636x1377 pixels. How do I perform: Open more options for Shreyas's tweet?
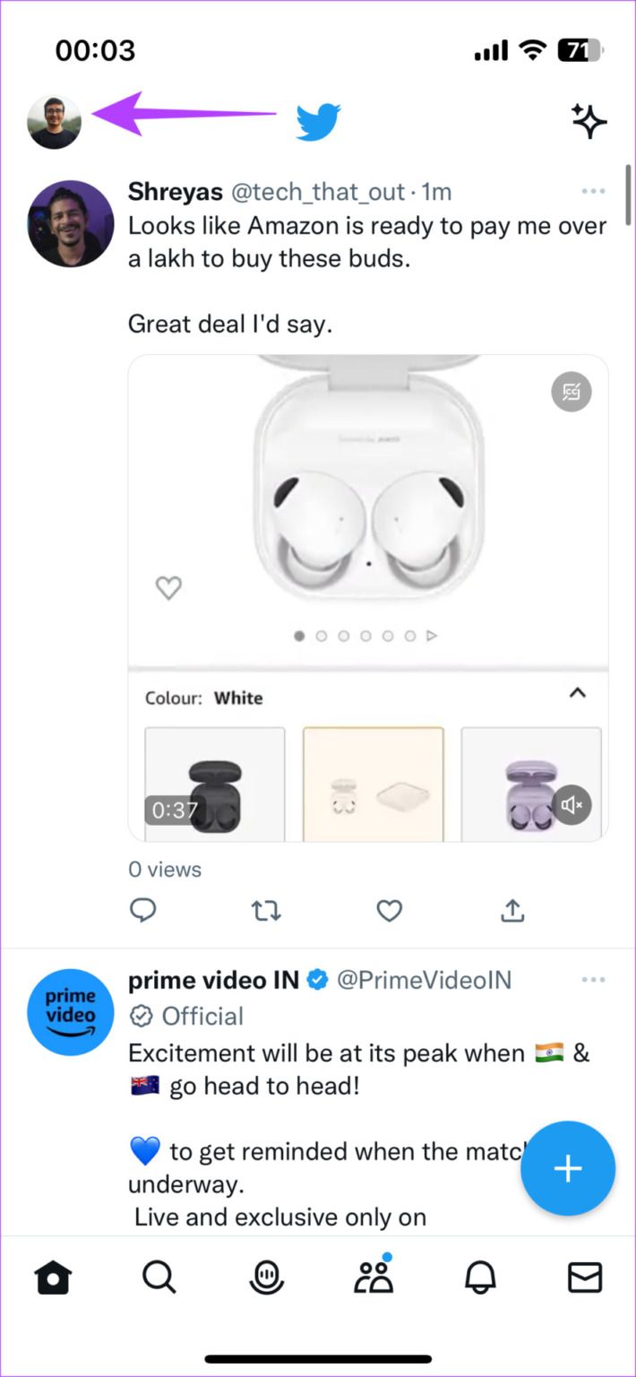593,192
